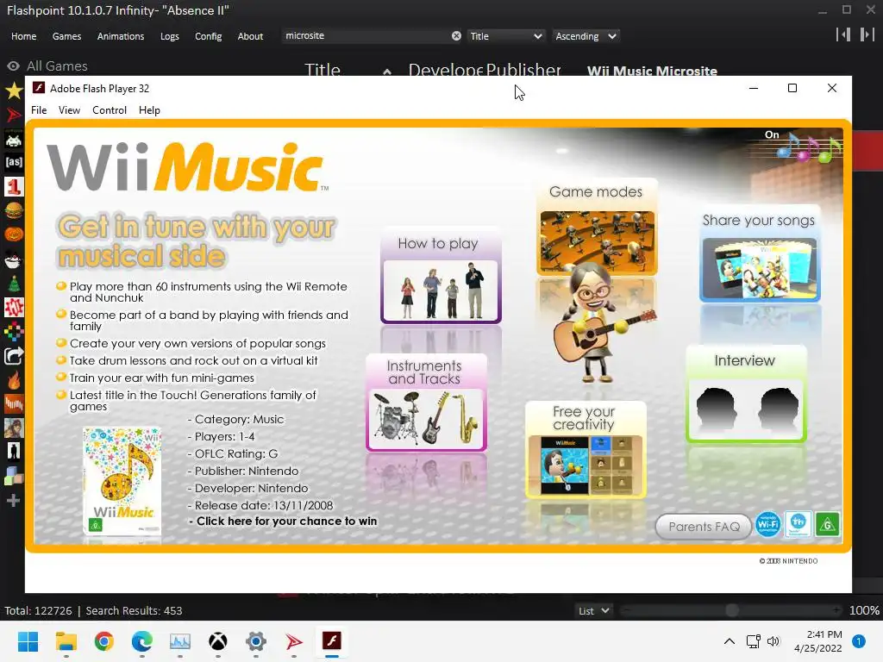Image resolution: width=883 pixels, height=662 pixels.
Task: Collapse the left sidebar panel
Action: 843,34
